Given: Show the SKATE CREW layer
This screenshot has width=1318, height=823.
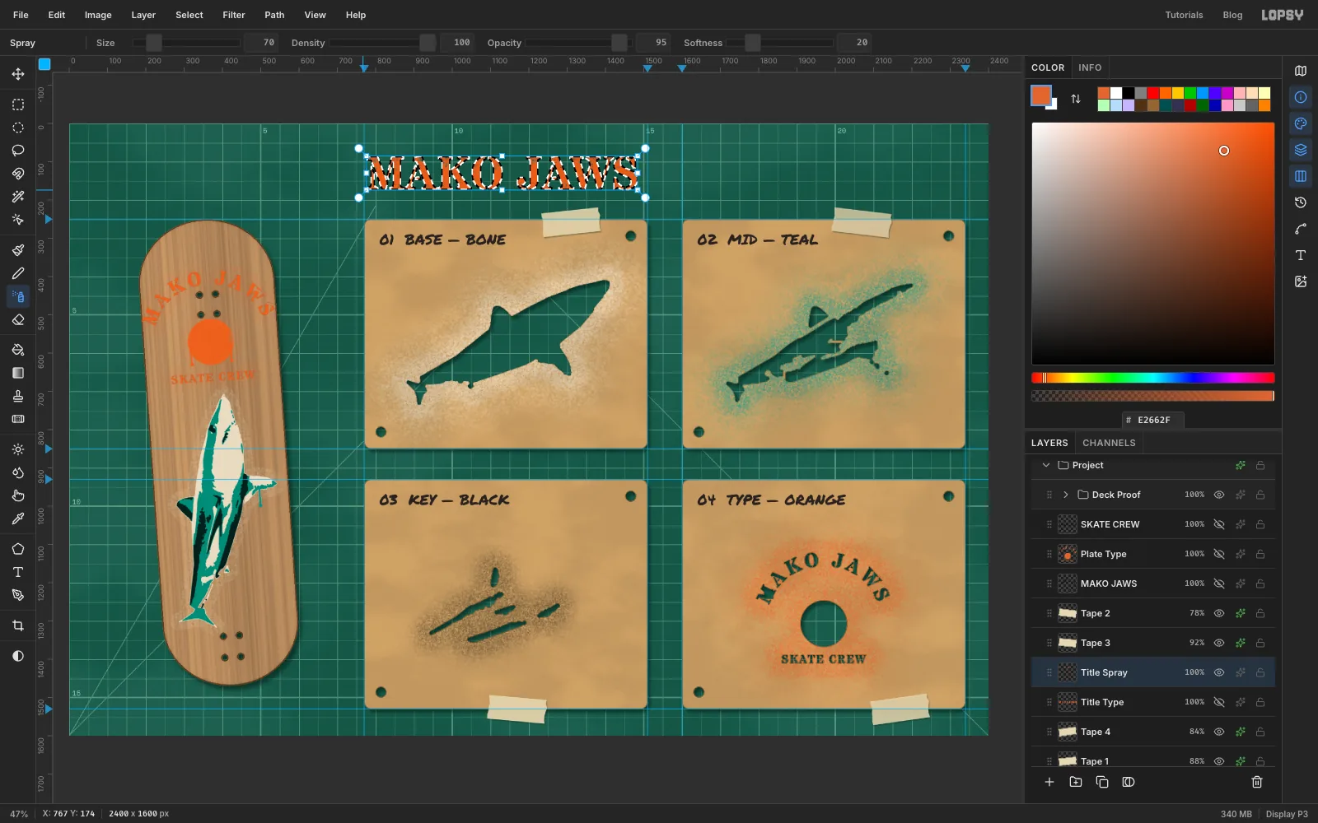Looking at the screenshot, I should [1219, 524].
